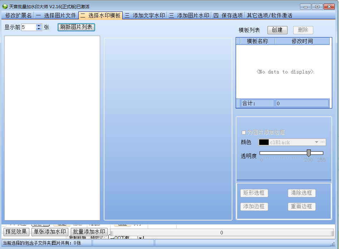The width and height of the screenshot is (339, 249).
Task: Switch to 四 保存选项 tab
Action: click(228, 15)
